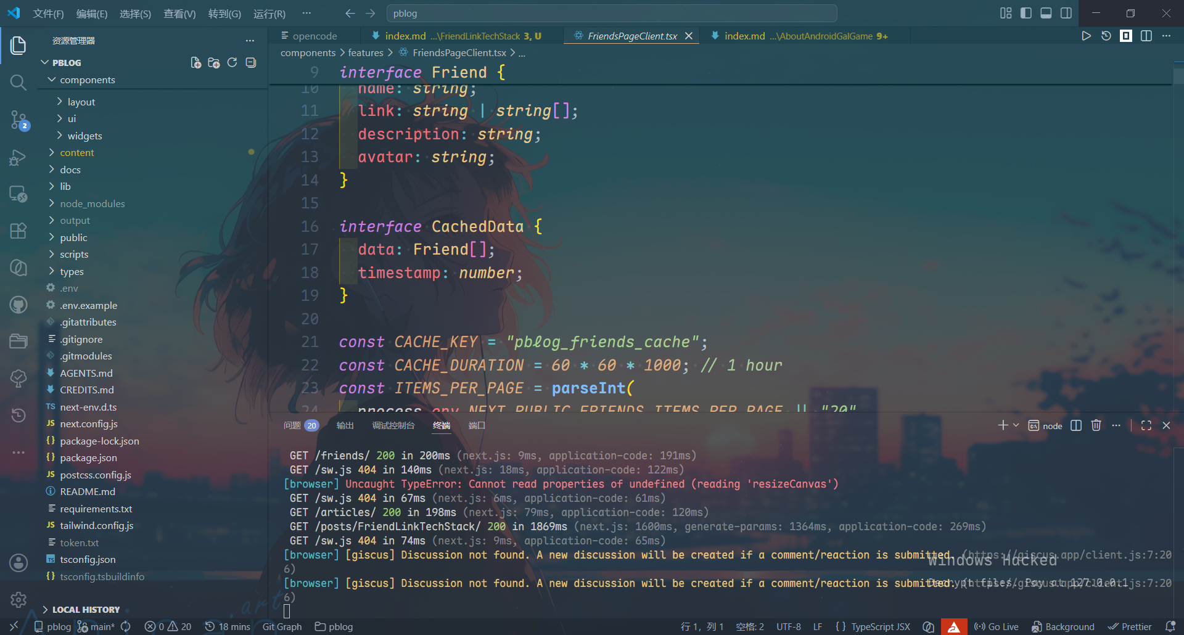Image resolution: width=1184 pixels, height=635 pixels.
Task: Go back using the navigation arrow
Action: [350, 13]
